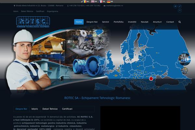The image size is (195, 130).
Task: Click the marketing@rotec.ro email link
Action: click(x=114, y=6)
